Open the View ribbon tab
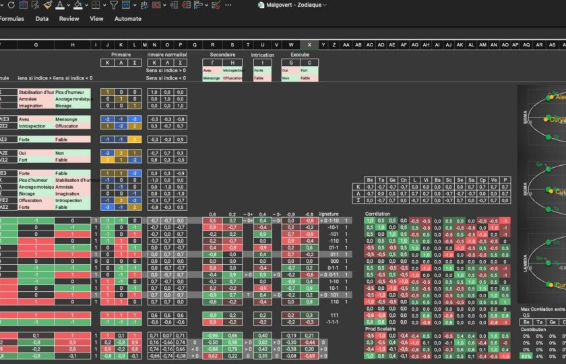 96,19
